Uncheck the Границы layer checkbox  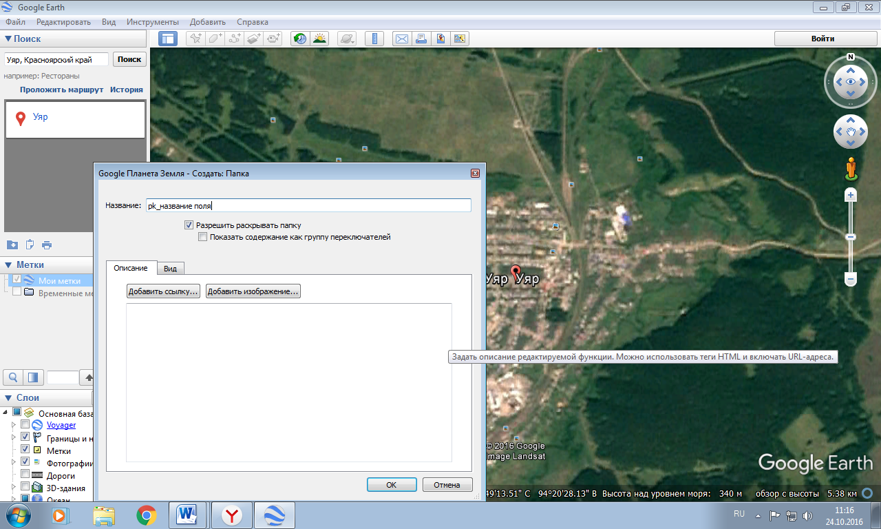tap(25, 437)
